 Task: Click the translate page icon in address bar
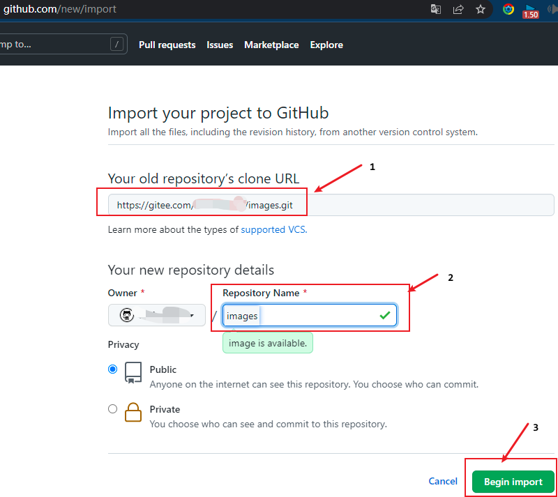[435, 9]
